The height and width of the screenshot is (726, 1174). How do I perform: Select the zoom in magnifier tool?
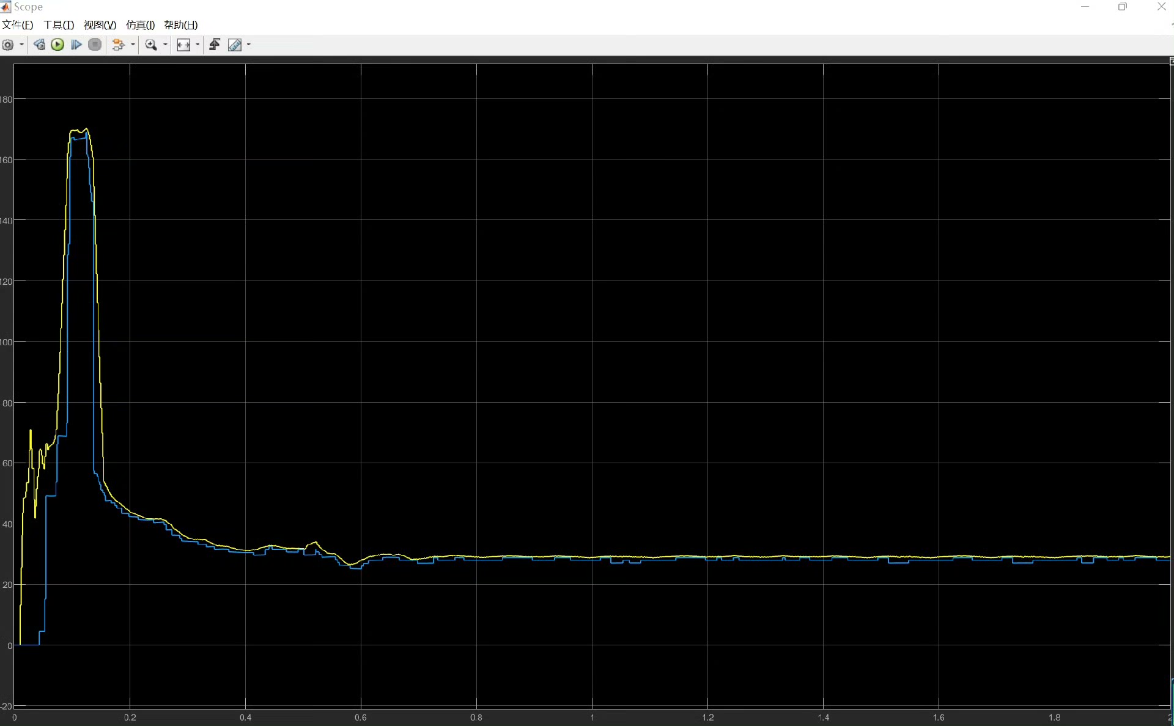click(x=150, y=45)
